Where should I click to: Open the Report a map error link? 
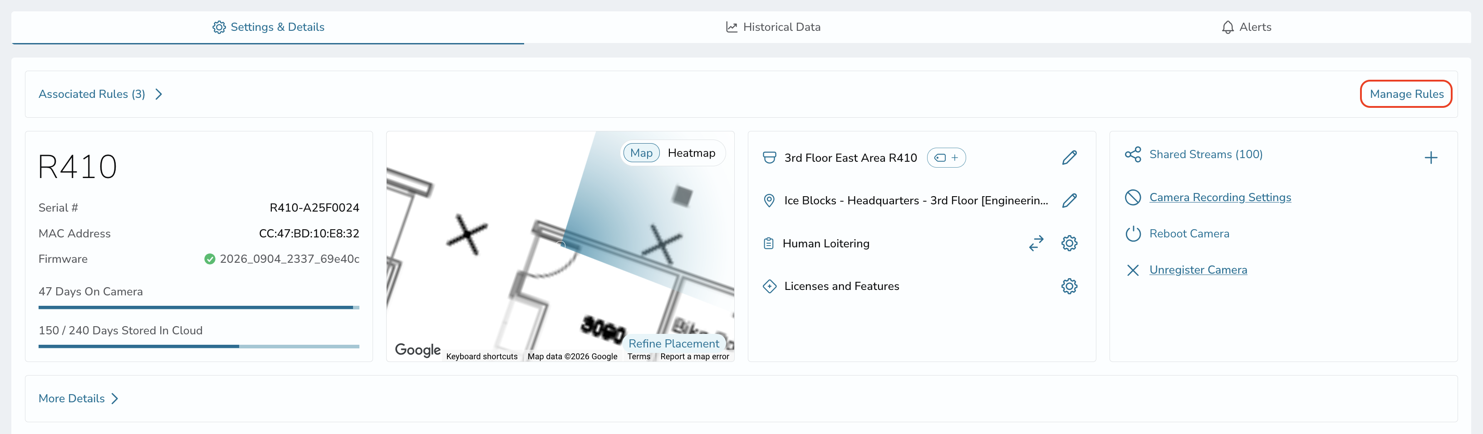[694, 357]
